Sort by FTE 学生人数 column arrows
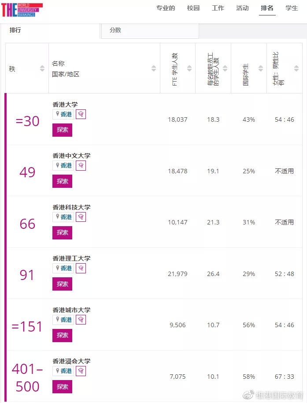Viewport: 307px width, 403px height. [x=189, y=68]
